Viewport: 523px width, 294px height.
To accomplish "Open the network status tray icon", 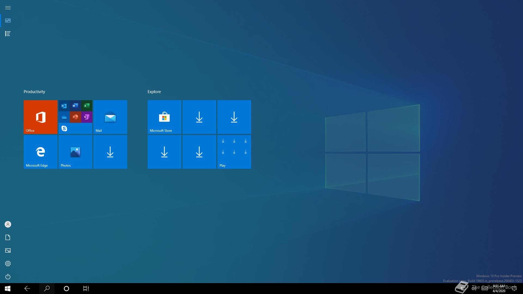I will pyautogui.click(x=463, y=289).
